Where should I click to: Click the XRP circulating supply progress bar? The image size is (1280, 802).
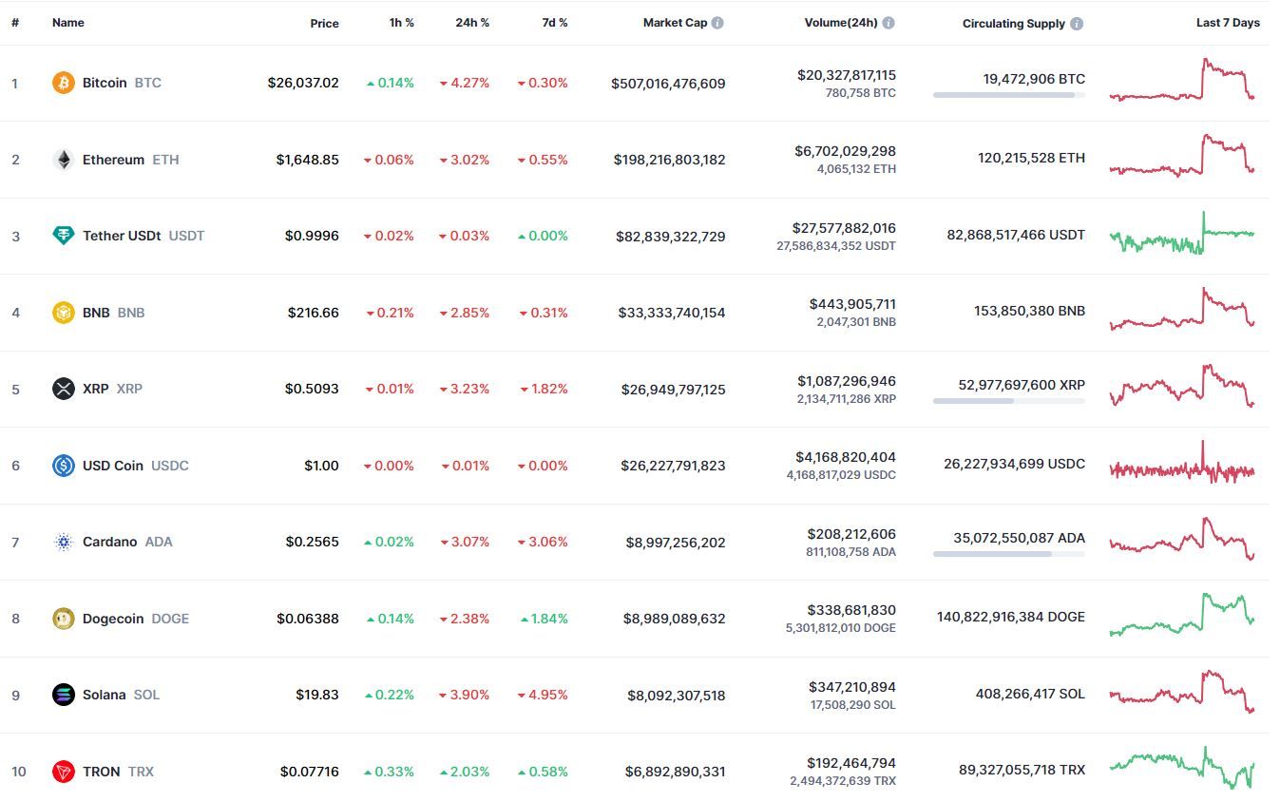coord(1009,401)
